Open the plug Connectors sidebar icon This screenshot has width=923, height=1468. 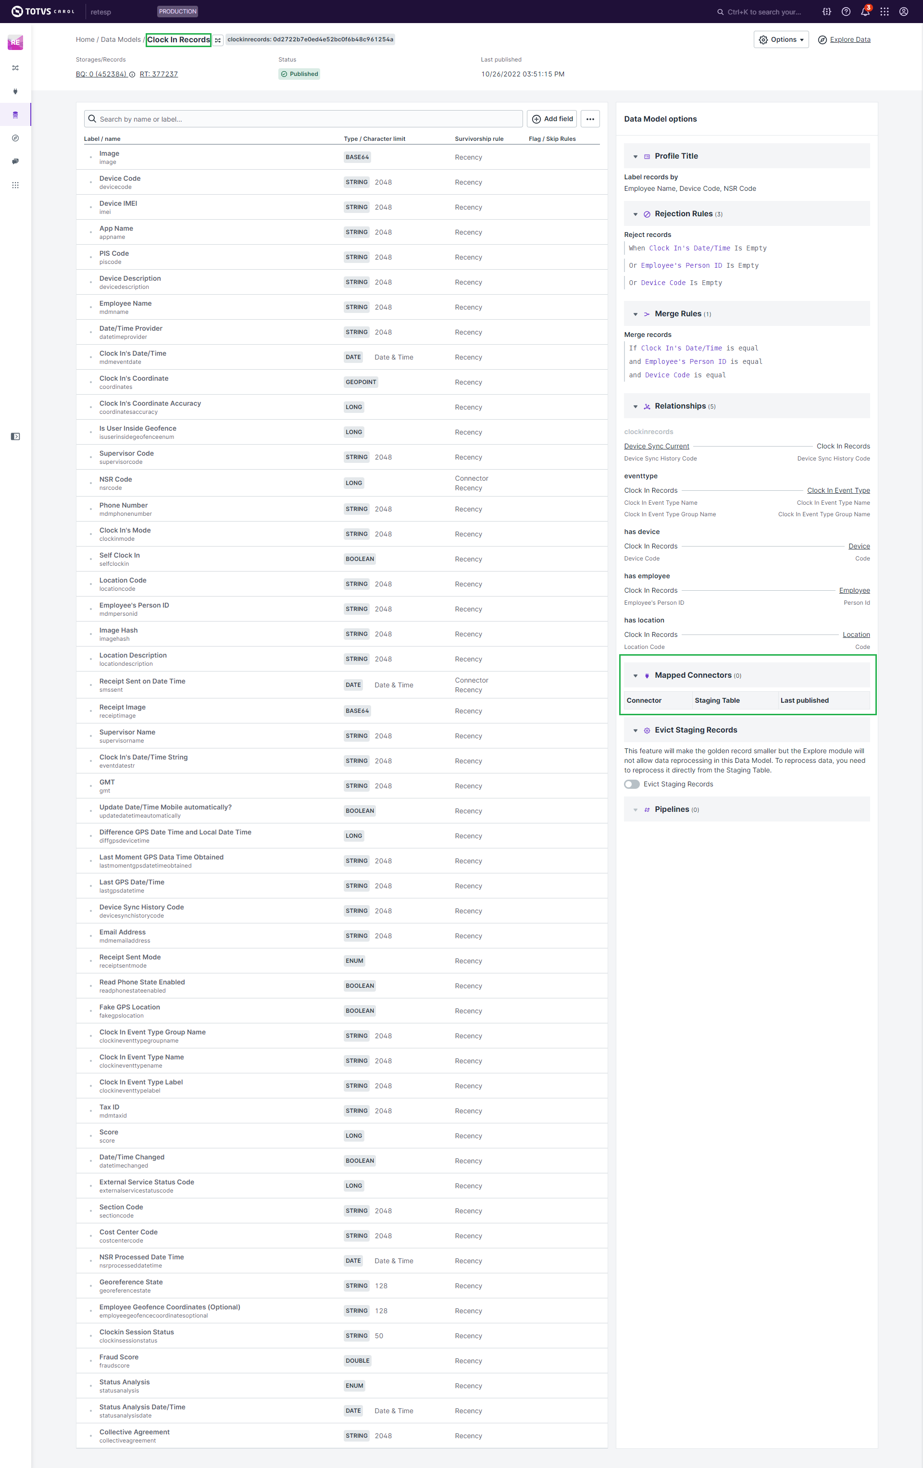15,91
